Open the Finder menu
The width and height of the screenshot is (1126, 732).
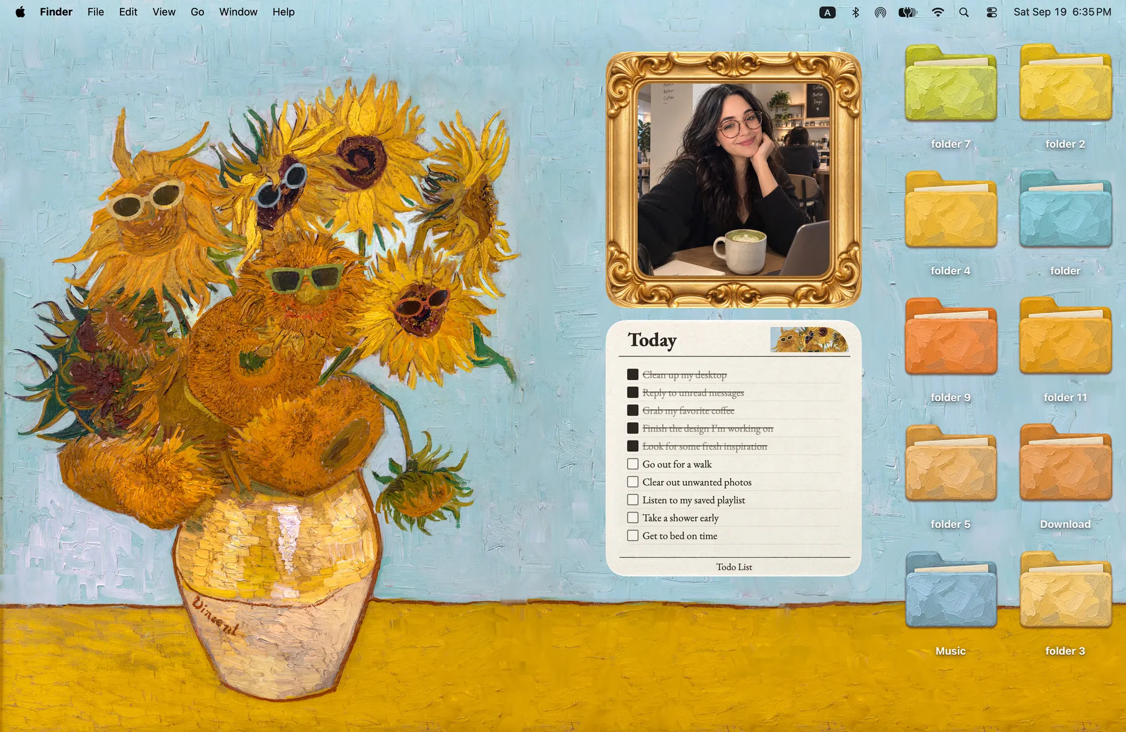tap(56, 12)
